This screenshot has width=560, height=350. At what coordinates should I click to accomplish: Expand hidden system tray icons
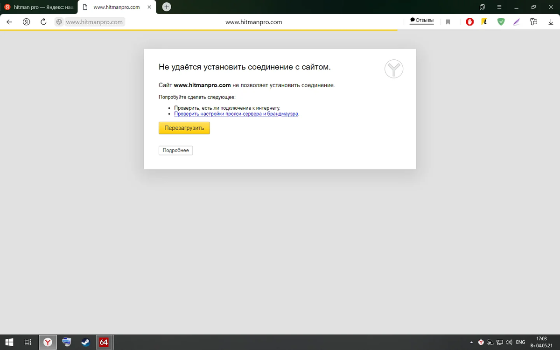tap(471, 342)
